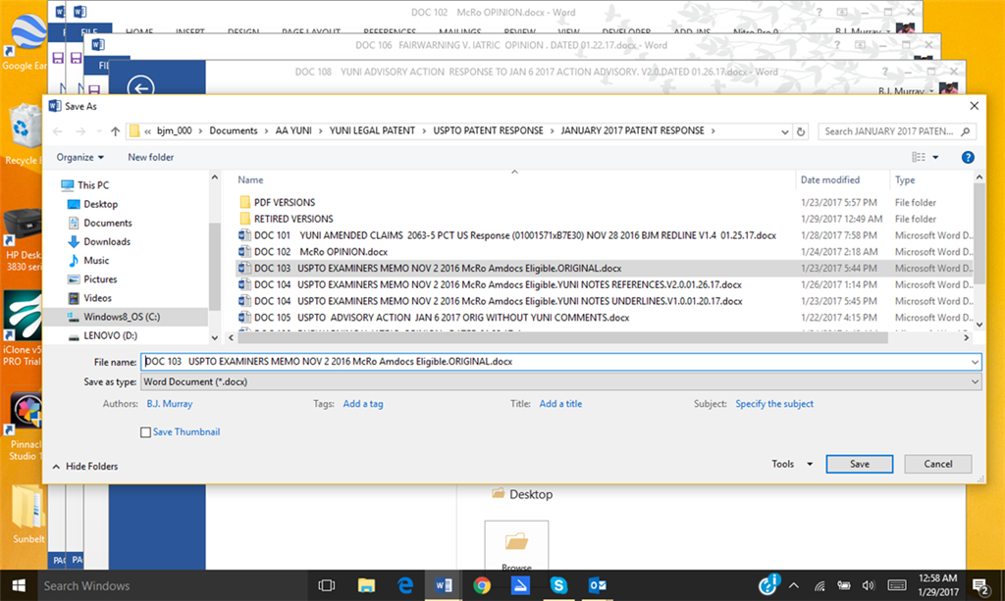Click USPTO PATENT RESPONSE breadcrumb segment
The width and height of the screenshot is (1005, 601).
click(x=488, y=130)
